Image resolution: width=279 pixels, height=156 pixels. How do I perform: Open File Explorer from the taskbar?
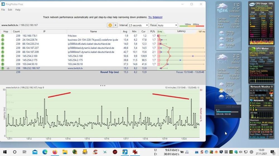click(x=65, y=152)
